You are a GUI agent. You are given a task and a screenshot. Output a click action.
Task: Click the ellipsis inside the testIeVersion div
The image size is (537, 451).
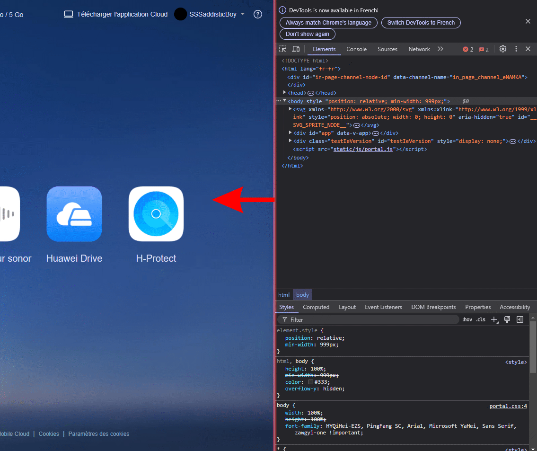[x=513, y=141]
